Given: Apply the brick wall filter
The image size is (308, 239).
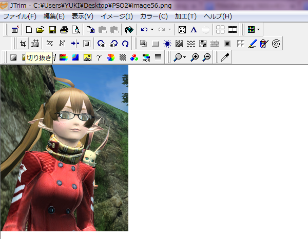Looking at the screenshot, I should coord(215,44).
